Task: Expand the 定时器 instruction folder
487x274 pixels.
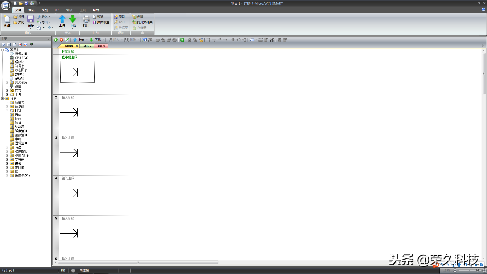Action: pos(7,167)
